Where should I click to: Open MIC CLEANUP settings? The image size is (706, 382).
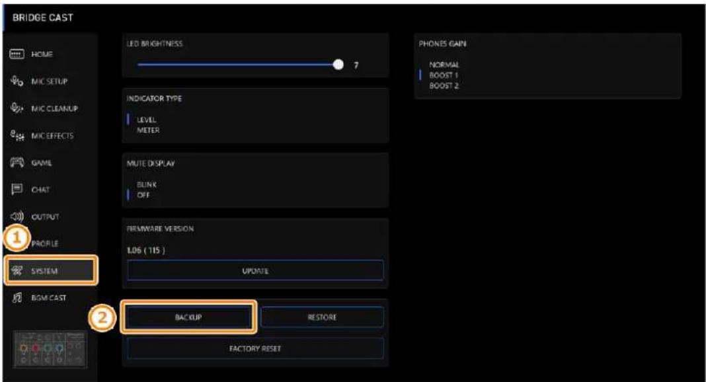point(54,108)
